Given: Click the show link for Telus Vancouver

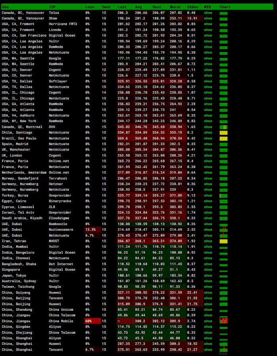Looking at the screenshot, I should [x=208, y=13].
